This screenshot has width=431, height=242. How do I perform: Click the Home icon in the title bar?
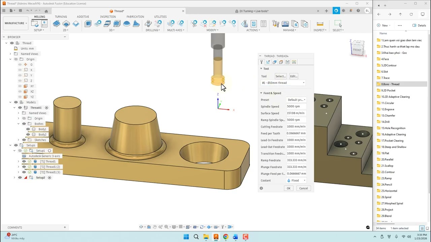[x=46, y=11]
